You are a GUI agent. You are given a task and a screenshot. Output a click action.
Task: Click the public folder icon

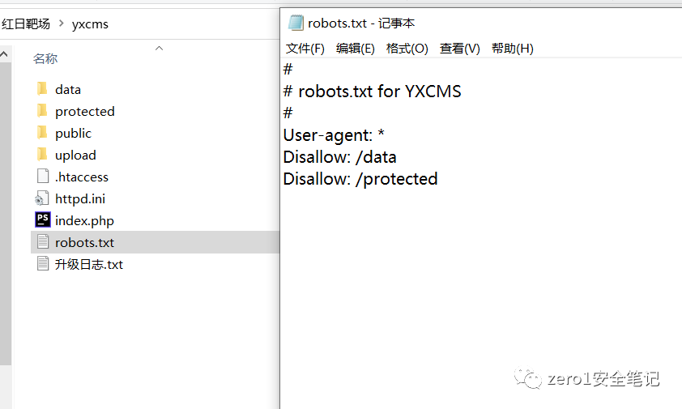point(43,133)
